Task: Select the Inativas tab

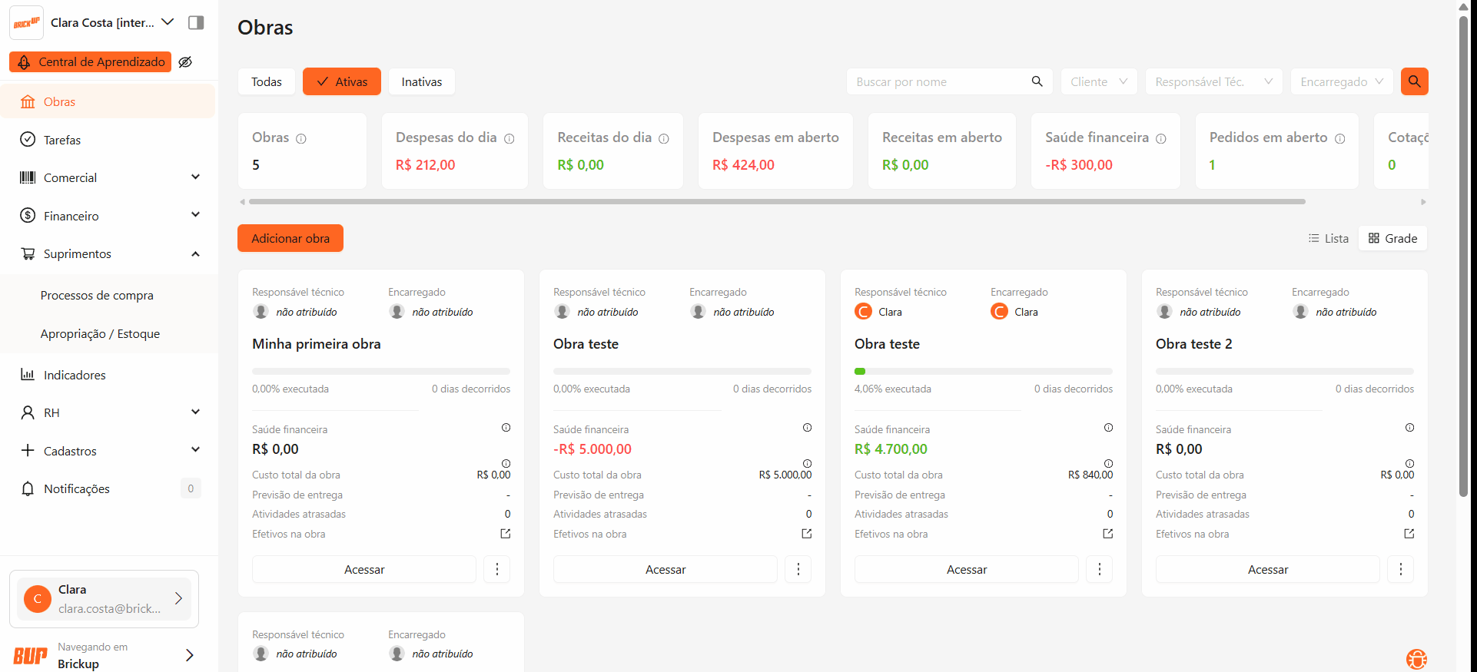Action: tap(421, 82)
